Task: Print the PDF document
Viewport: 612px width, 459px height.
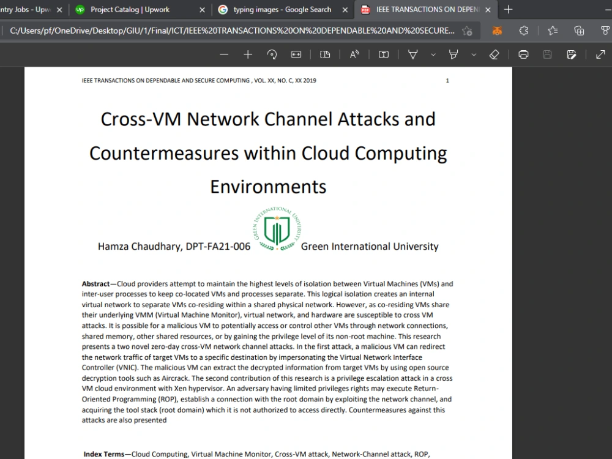Action: 523,54
